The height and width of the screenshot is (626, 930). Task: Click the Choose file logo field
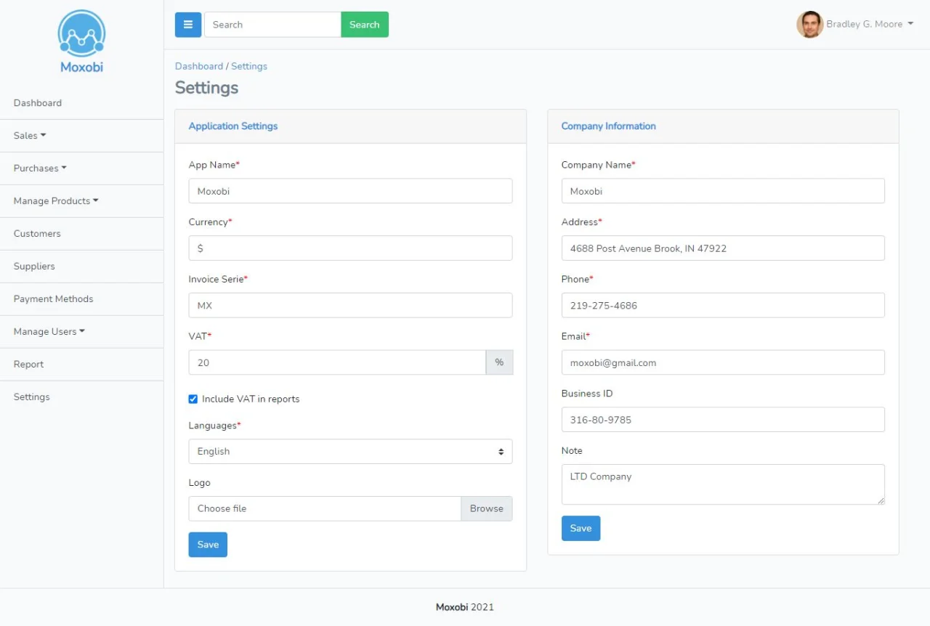point(325,508)
